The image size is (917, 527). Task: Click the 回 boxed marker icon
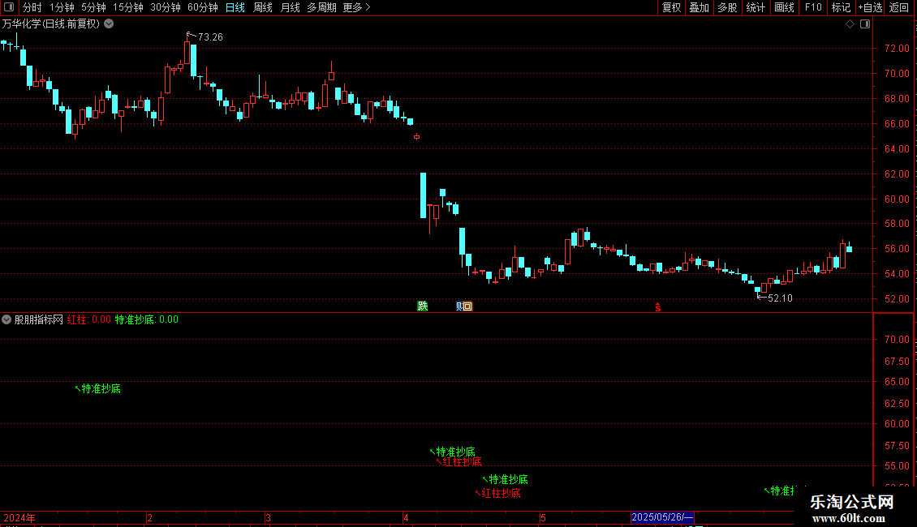468,306
